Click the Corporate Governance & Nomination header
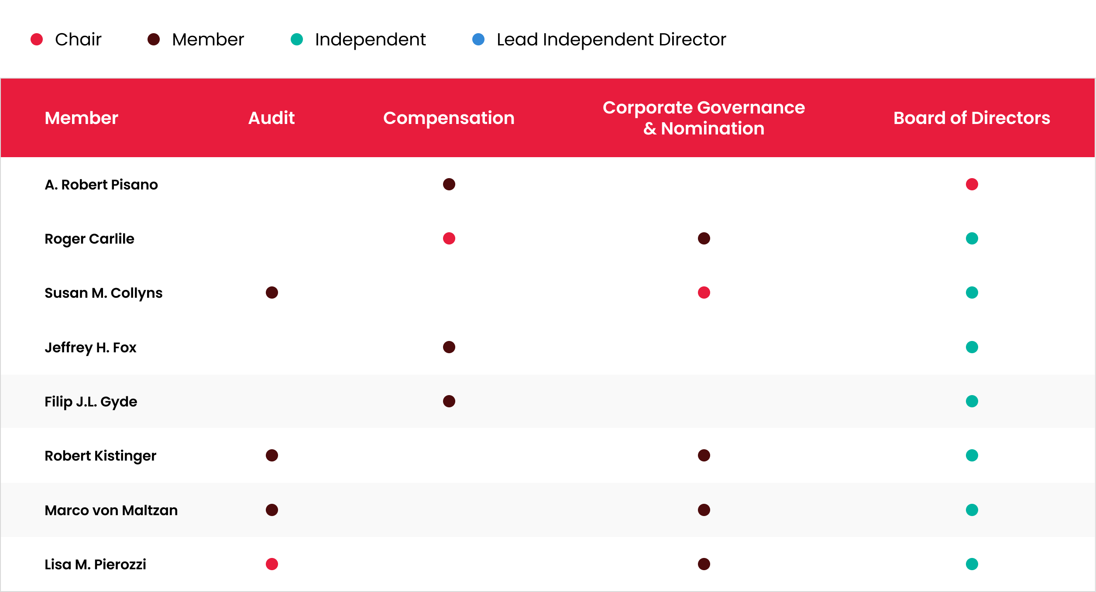The height and width of the screenshot is (592, 1096). [704, 118]
